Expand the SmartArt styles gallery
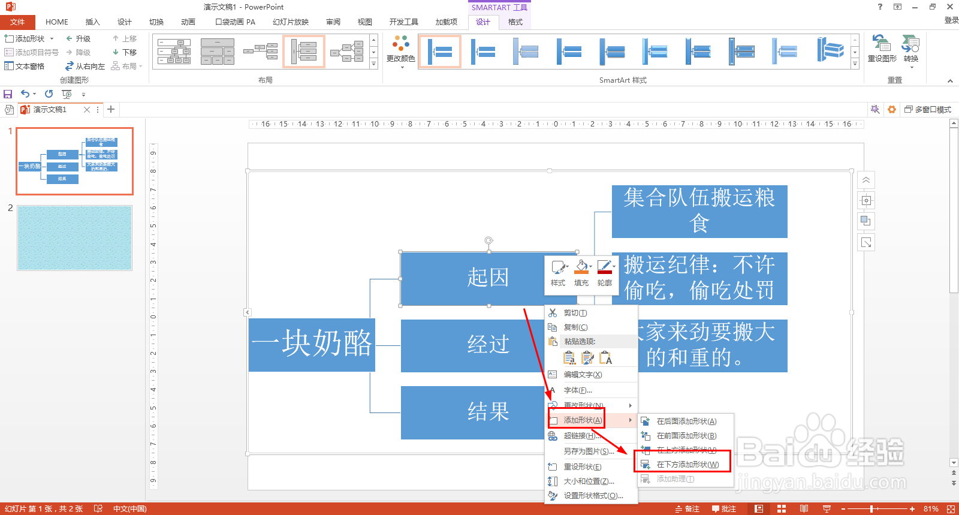This screenshot has width=959, height=515. pyautogui.click(x=855, y=64)
